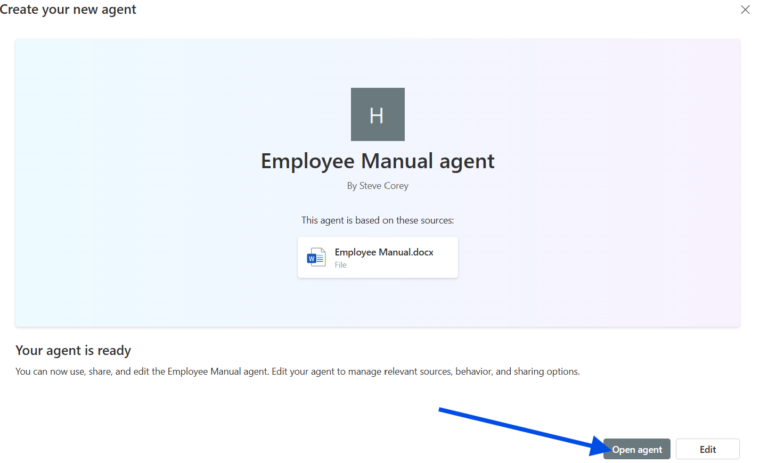Close the Create your new agent dialog
Viewport: 768px width, 463px height.
click(745, 10)
